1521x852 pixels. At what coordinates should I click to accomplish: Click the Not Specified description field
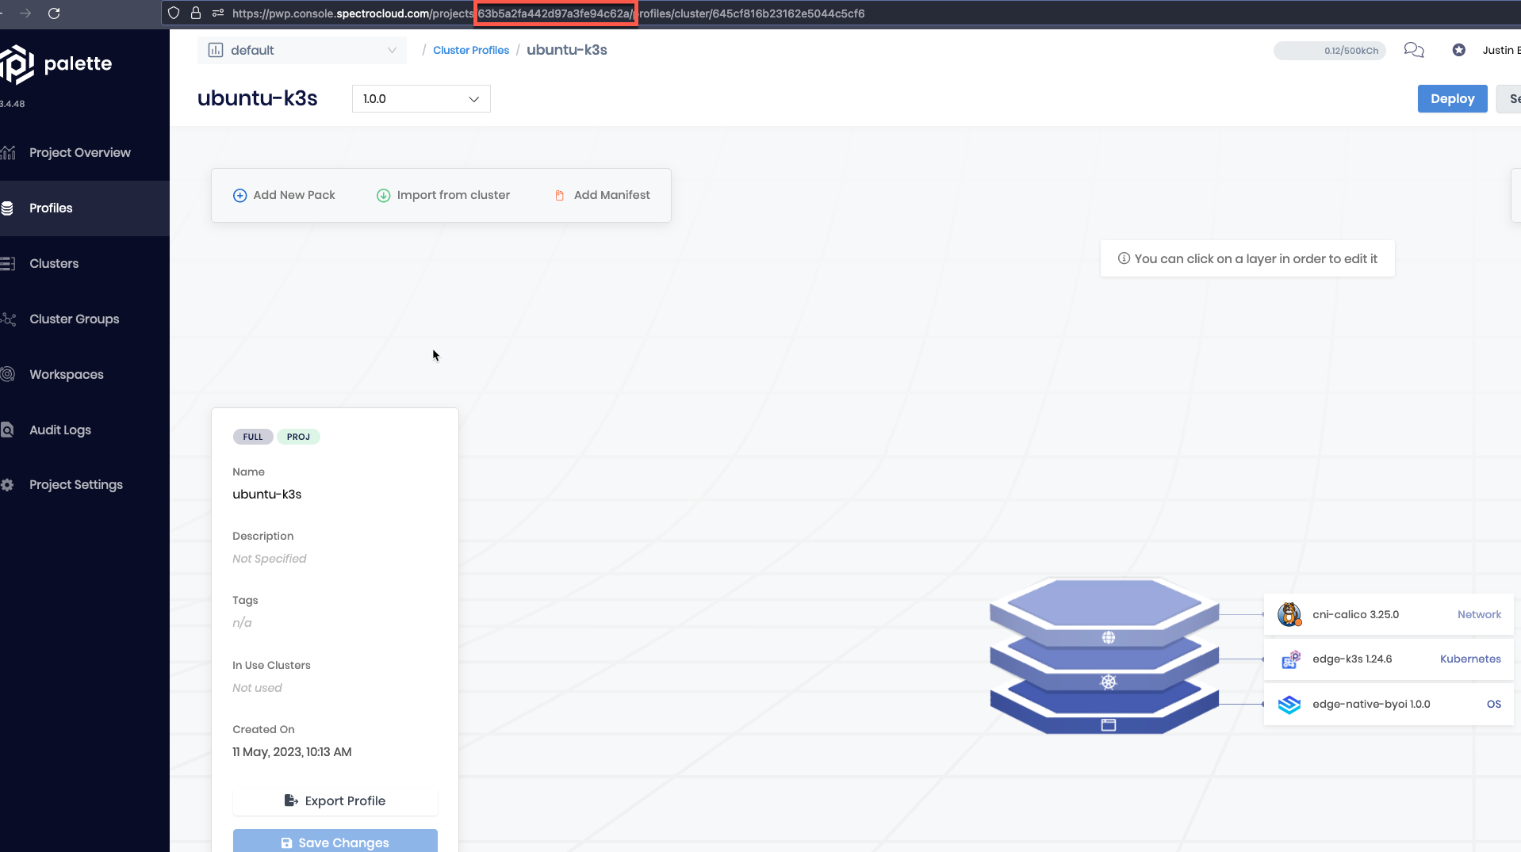click(x=270, y=558)
